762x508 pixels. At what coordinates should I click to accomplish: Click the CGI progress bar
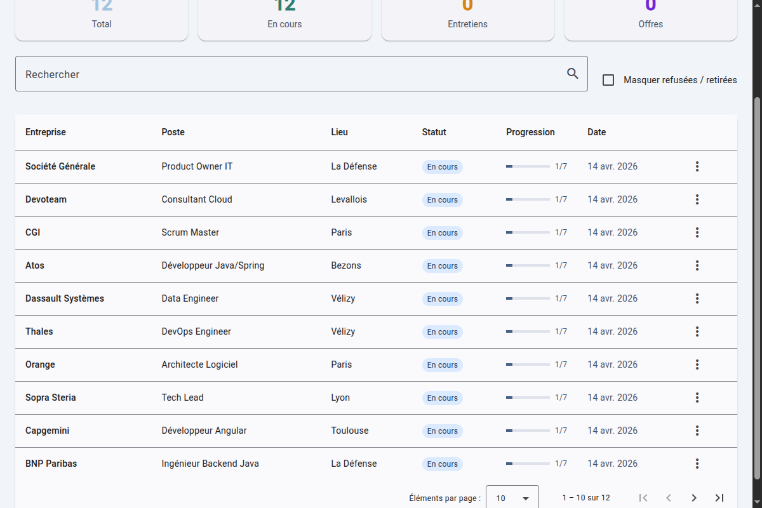(528, 232)
